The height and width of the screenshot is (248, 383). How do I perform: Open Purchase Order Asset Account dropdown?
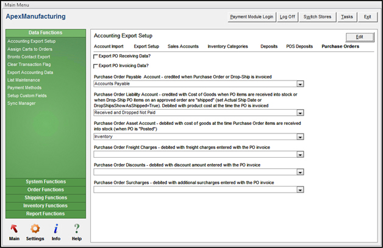tap(299, 136)
